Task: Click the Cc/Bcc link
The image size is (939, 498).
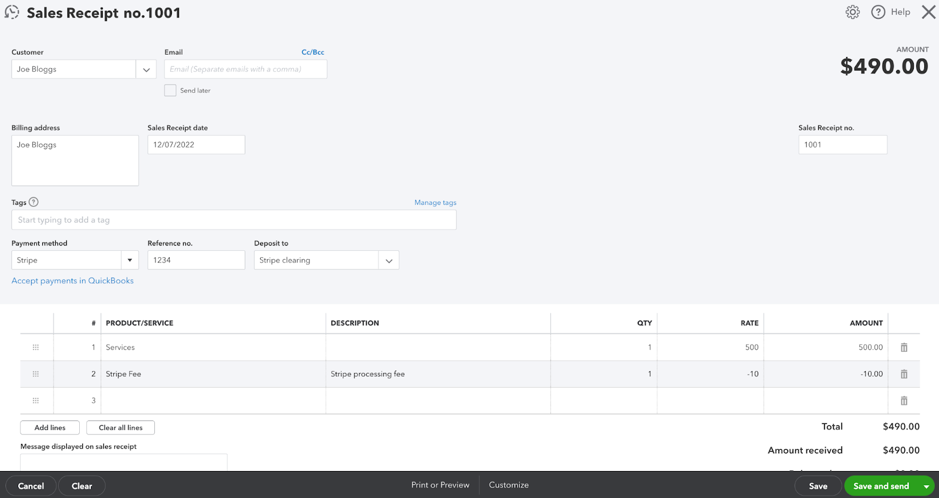Action: click(312, 52)
